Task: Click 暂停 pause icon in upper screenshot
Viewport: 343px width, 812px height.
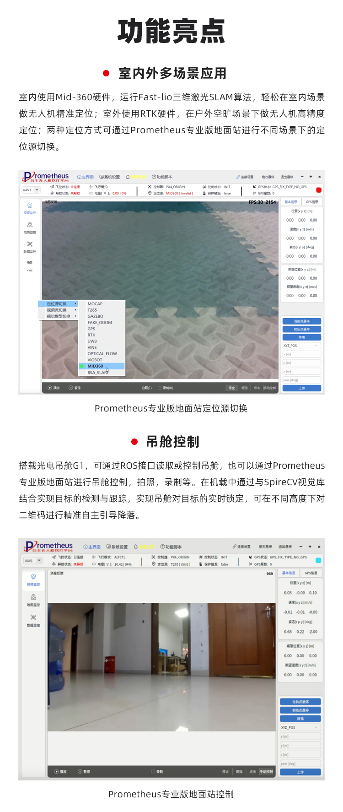Action: (x=71, y=388)
